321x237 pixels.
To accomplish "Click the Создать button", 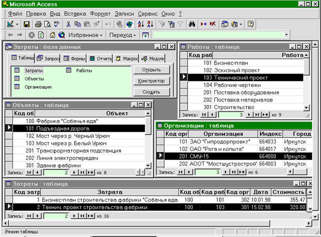I will (x=151, y=92).
